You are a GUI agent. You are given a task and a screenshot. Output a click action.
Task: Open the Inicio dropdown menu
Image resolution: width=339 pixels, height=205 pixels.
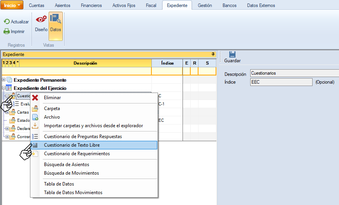(13, 5)
